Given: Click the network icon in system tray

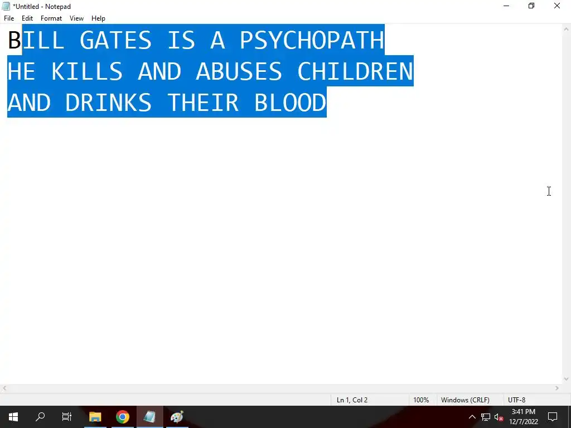Looking at the screenshot, I should tap(486, 417).
